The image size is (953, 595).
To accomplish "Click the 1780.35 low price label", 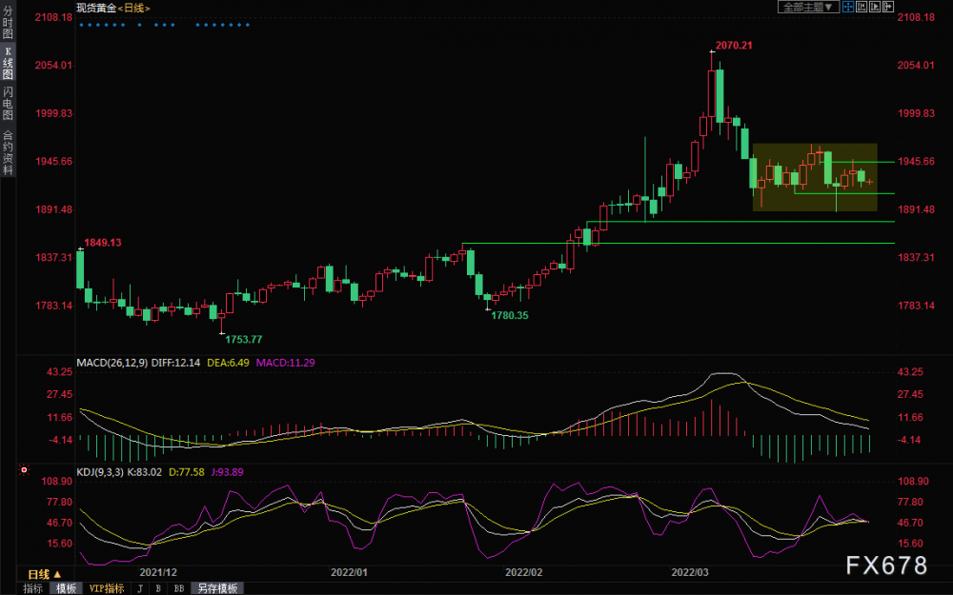I will 509,315.
